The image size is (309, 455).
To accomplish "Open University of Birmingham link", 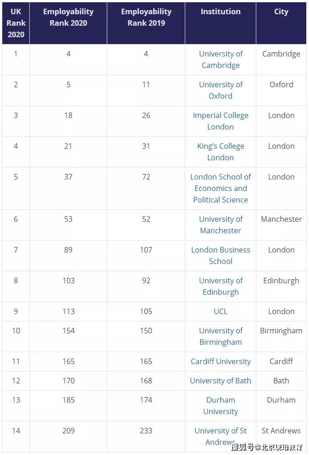I will click(x=221, y=337).
